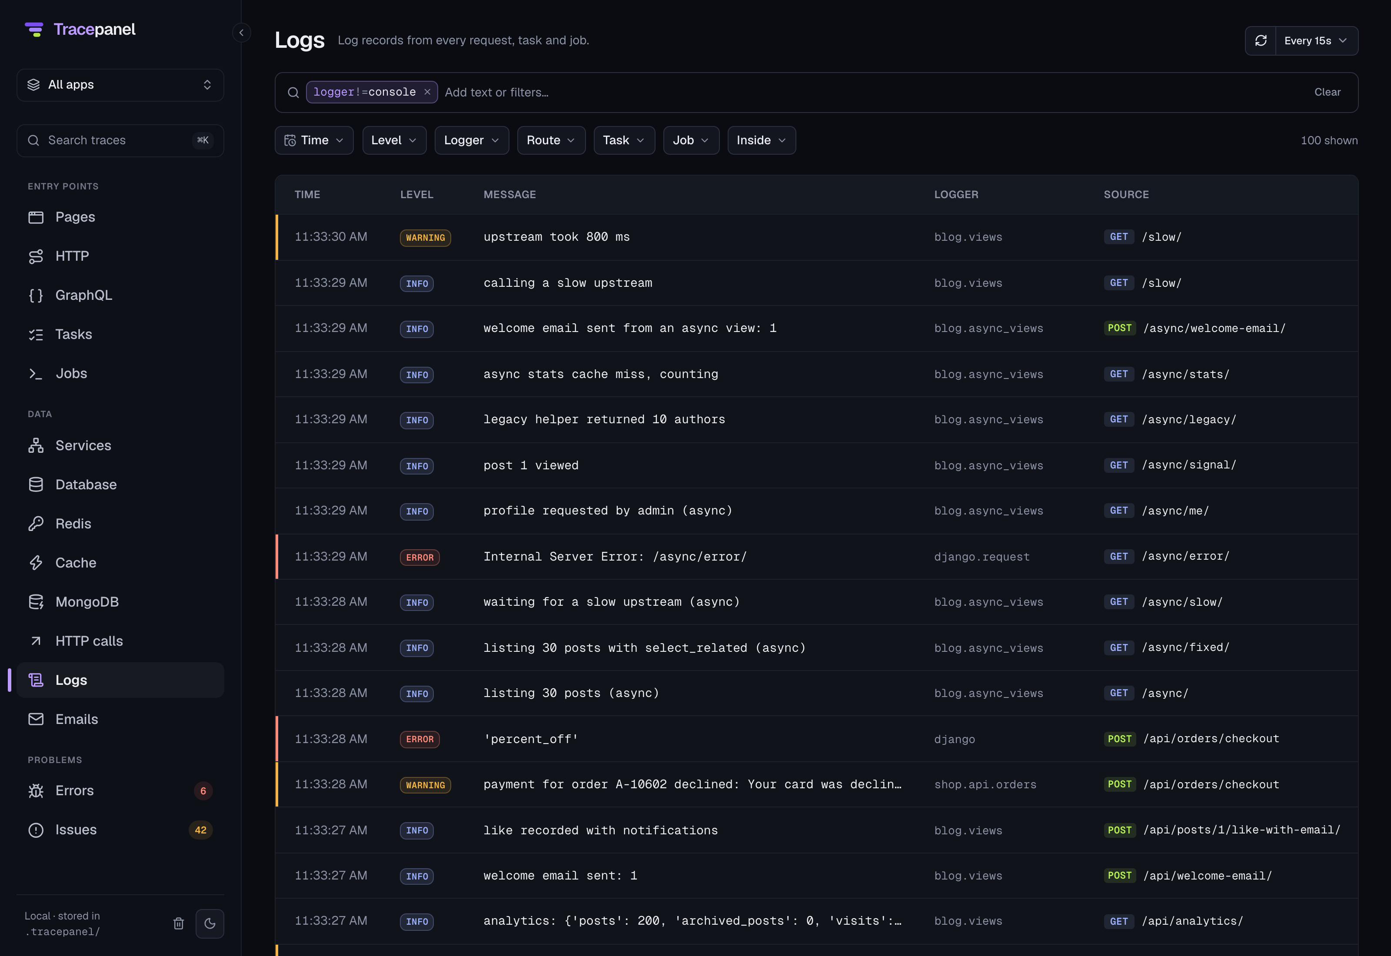
Task: Open HTTP calls view
Action: click(x=120, y=641)
